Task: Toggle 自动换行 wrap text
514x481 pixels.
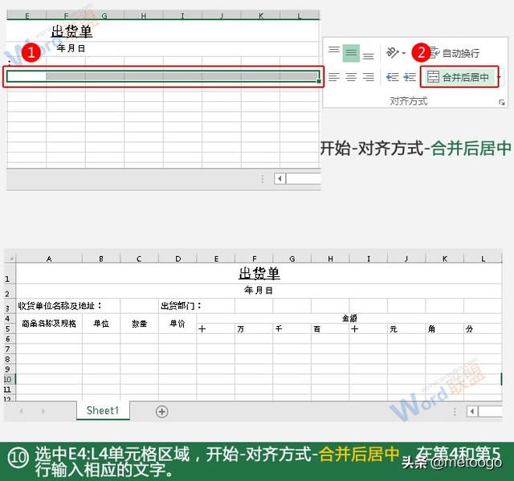Action: [455, 53]
